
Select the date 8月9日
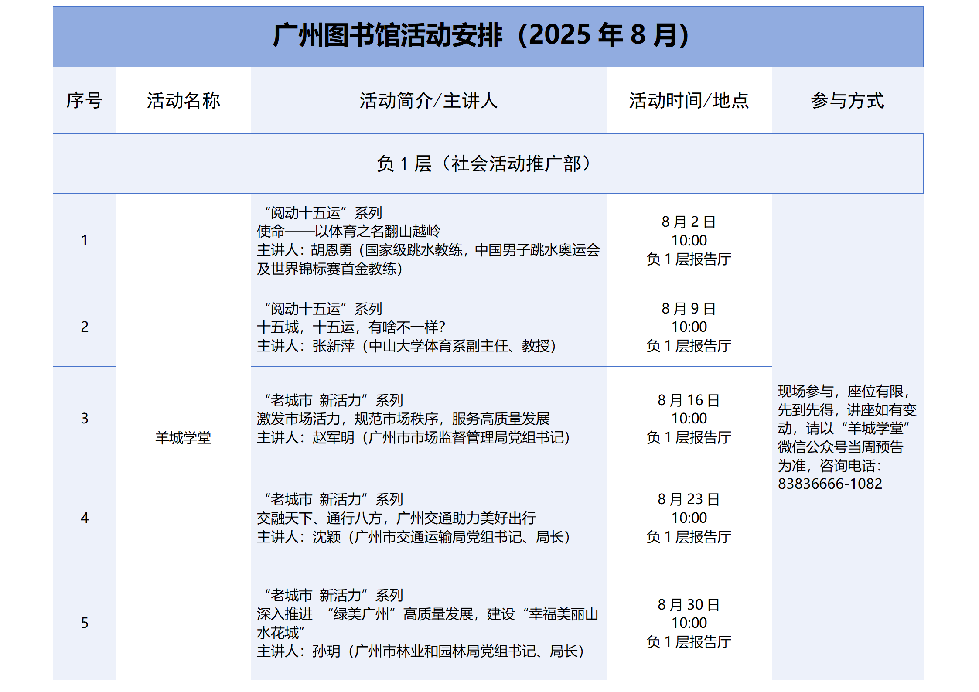click(x=689, y=309)
